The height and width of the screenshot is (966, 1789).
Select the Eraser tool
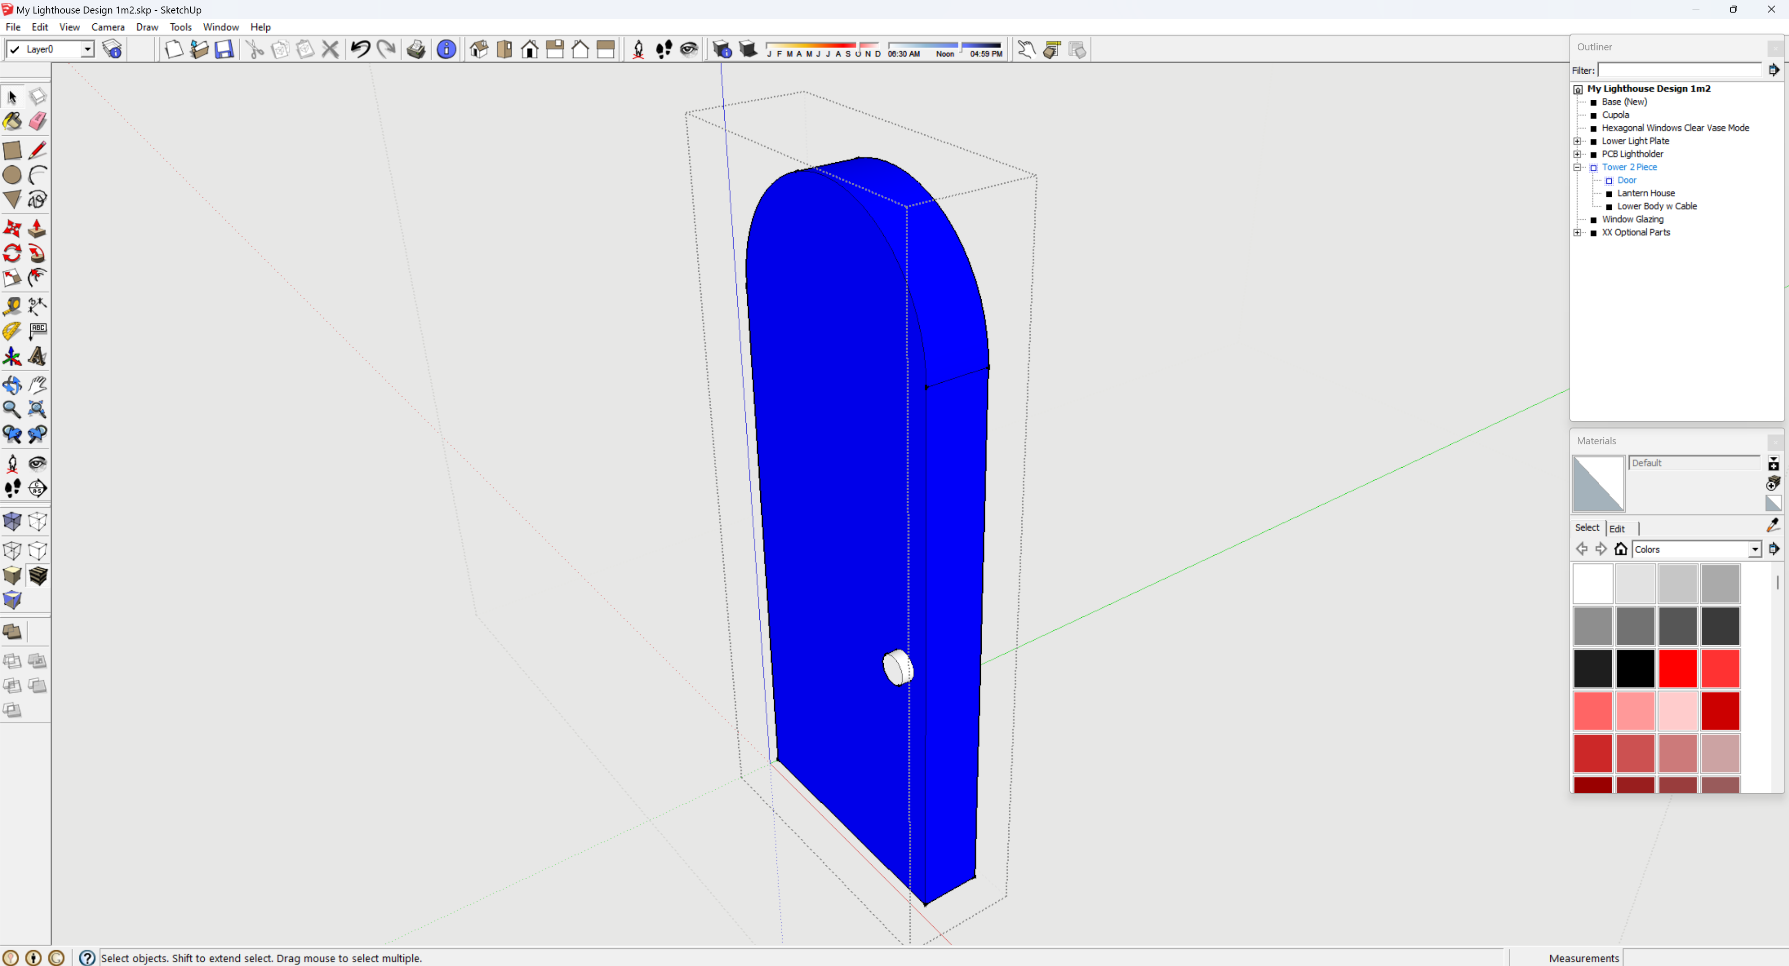pos(37,122)
